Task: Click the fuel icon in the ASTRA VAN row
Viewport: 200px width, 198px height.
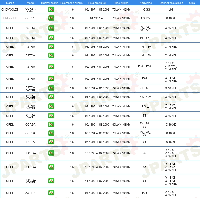Action: tap(51, 116)
